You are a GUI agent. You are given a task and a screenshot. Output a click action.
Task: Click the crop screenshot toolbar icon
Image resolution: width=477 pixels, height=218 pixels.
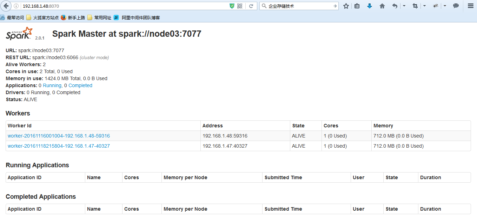pyautogui.click(x=415, y=6)
